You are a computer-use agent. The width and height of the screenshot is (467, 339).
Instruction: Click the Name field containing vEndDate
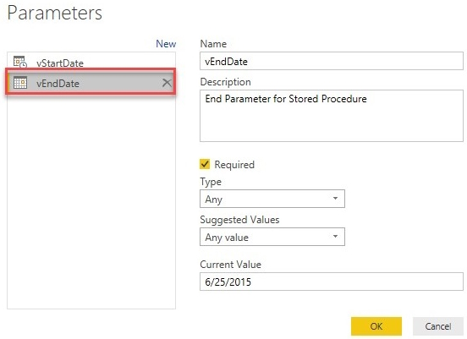[332, 61]
